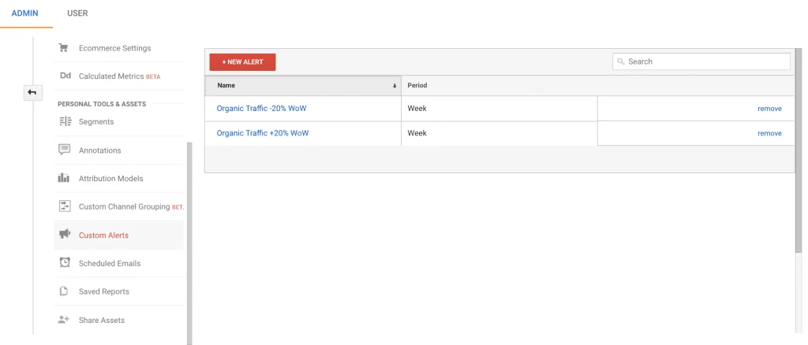Collapse the admin column with back arrow
The width and height of the screenshot is (808, 345).
pos(32,93)
